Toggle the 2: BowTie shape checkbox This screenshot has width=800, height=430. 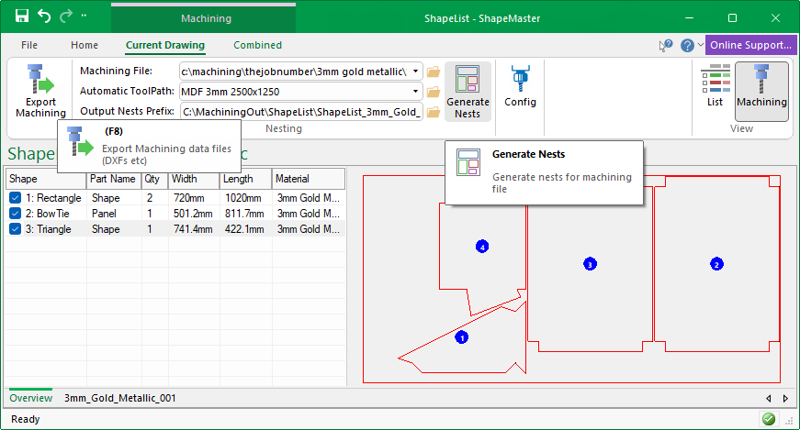point(15,214)
